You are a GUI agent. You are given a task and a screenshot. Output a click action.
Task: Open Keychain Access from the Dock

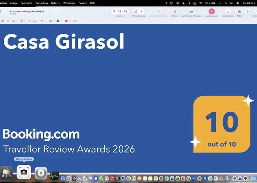click(7, 173)
